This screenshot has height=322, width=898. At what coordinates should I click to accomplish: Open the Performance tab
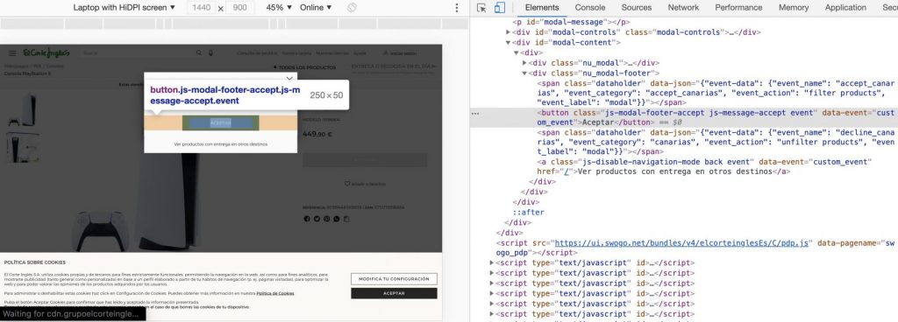click(x=738, y=7)
